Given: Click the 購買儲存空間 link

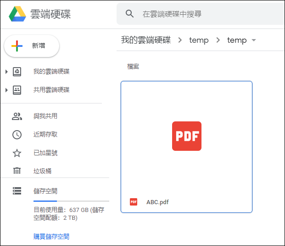Looking at the screenshot, I should tap(51, 237).
